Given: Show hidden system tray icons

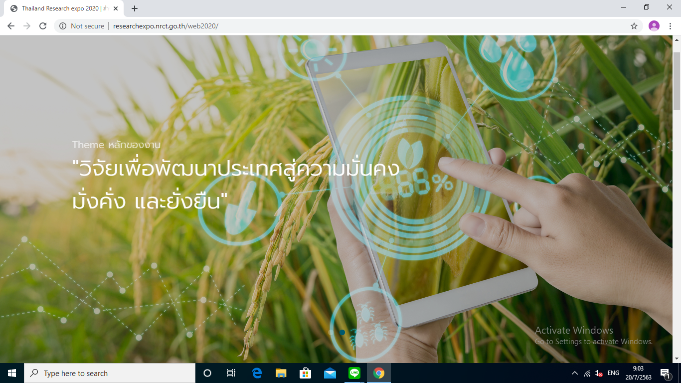Looking at the screenshot, I should click(574, 373).
